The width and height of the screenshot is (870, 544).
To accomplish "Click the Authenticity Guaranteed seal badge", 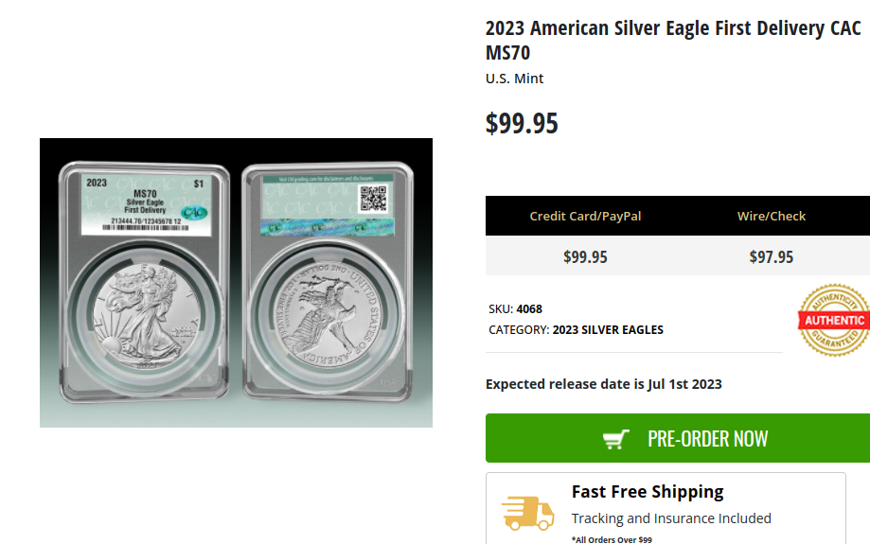I will pos(833,320).
